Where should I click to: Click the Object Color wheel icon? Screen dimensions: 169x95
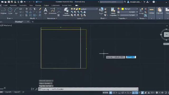click(x=119, y=9)
